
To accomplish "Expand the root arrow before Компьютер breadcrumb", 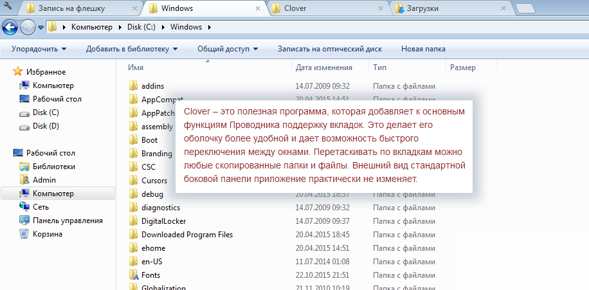I will coord(64,27).
